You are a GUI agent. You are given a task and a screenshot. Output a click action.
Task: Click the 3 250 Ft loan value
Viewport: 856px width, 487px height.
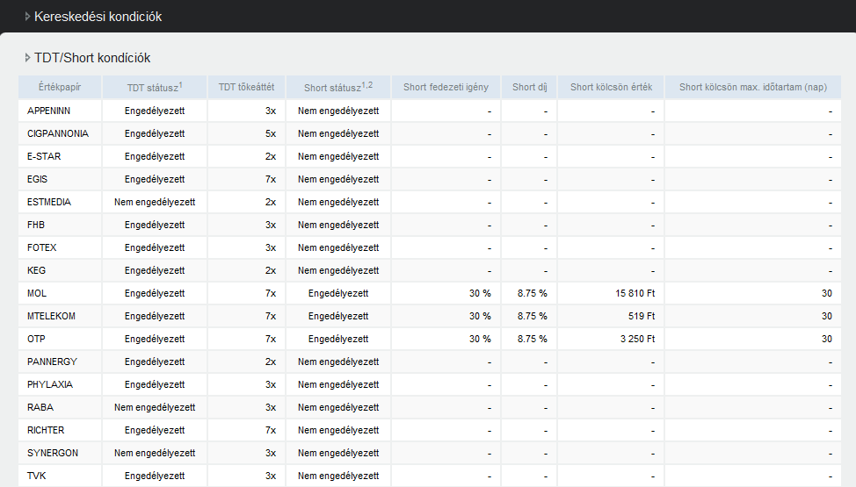tap(638, 340)
